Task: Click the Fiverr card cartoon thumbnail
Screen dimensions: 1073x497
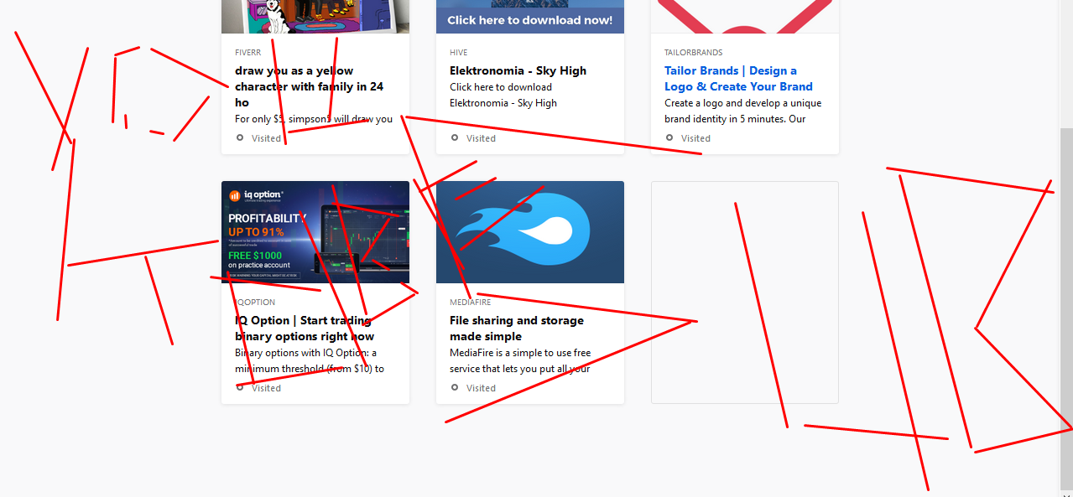Action: [x=315, y=17]
